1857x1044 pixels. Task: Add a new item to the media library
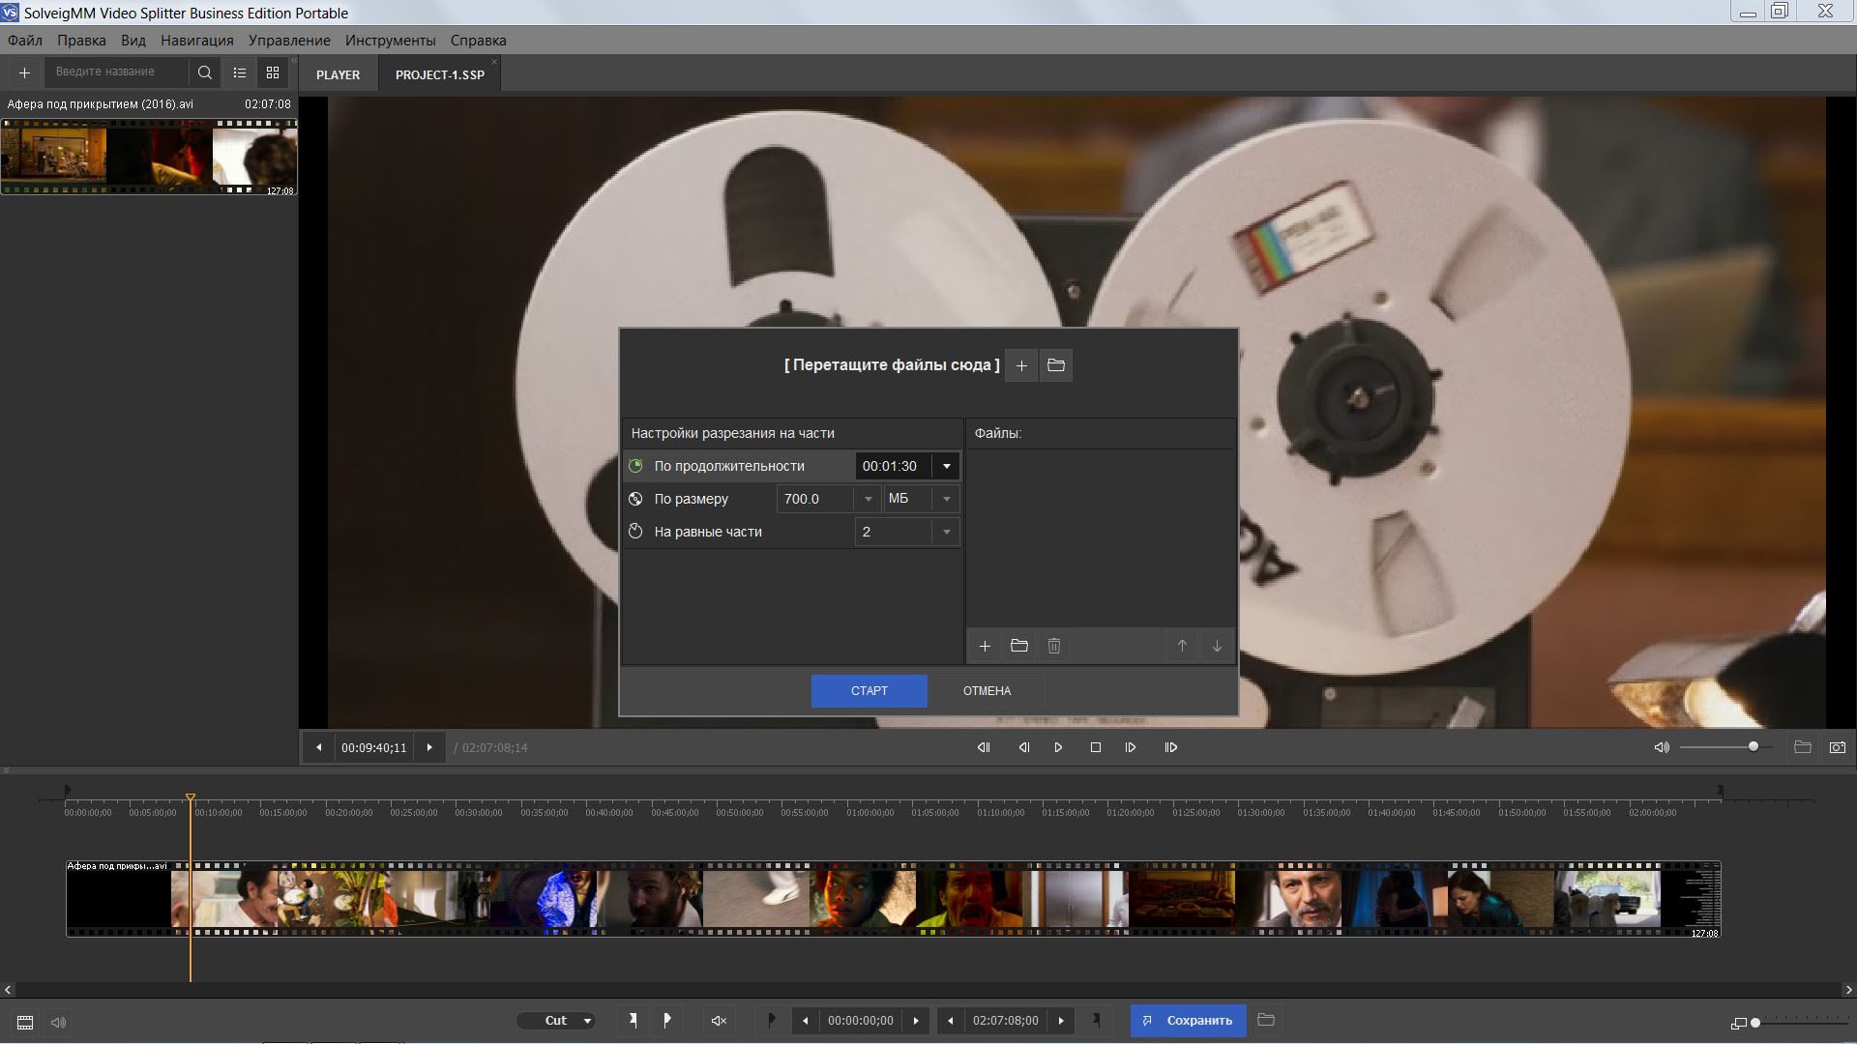(24, 72)
